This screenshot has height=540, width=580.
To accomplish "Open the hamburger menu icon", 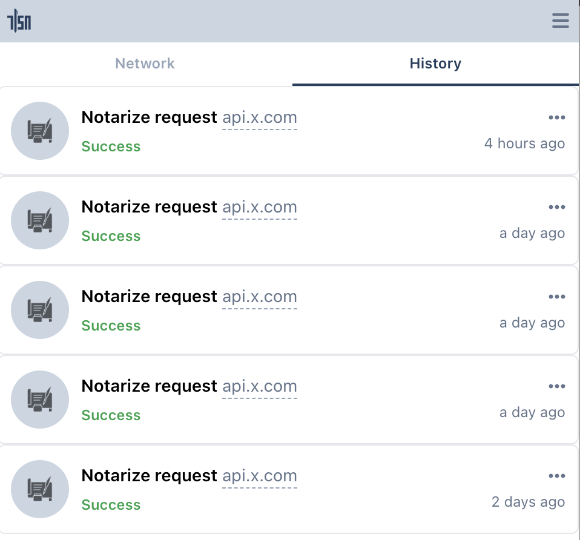I will tap(560, 20).
